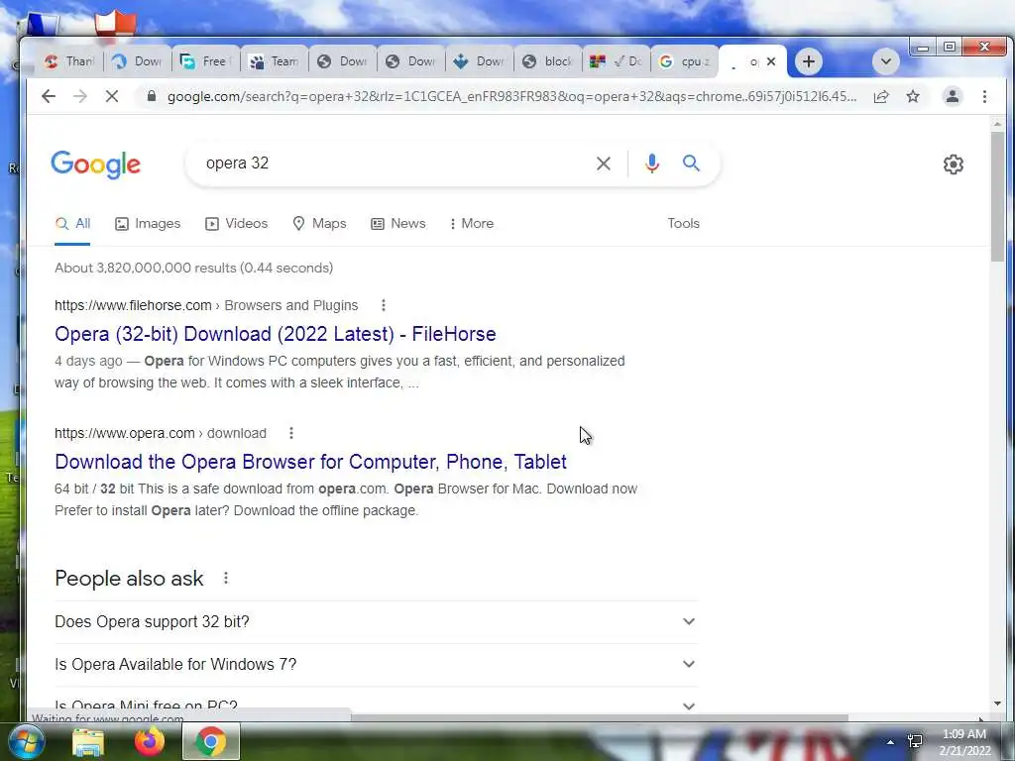The width and height of the screenshot is (1015, 761).
Task: Open Google quick settings gear
Action: pyautogui.click(x=953, y=164)
